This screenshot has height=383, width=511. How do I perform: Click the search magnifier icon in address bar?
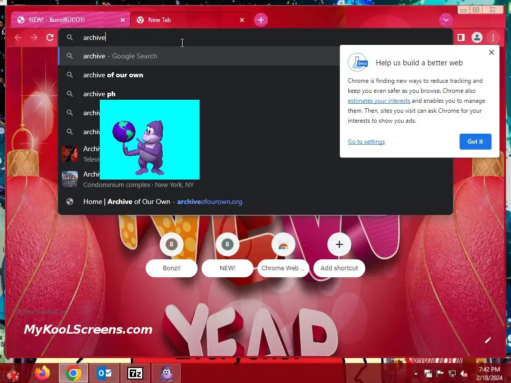pos(70,37)
